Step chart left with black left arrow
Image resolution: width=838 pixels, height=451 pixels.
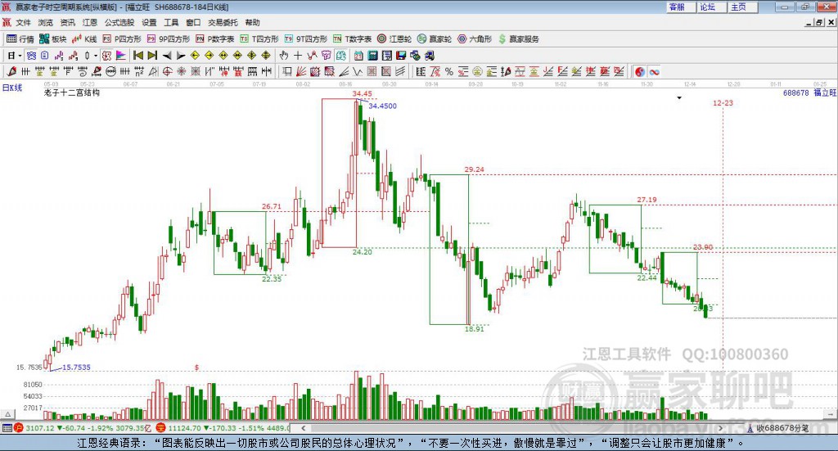167,56
